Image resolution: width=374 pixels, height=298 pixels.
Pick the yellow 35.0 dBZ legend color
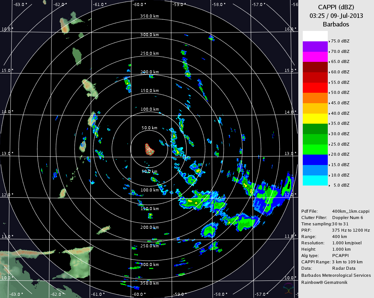click(x=315, y=118)
